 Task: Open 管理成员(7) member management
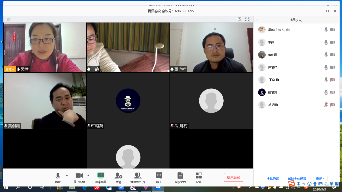(x=137, y=176)
